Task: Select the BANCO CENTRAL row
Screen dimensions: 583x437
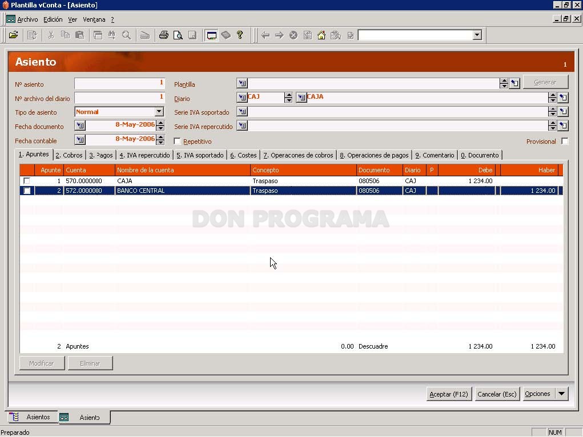Action: (291, 191)
